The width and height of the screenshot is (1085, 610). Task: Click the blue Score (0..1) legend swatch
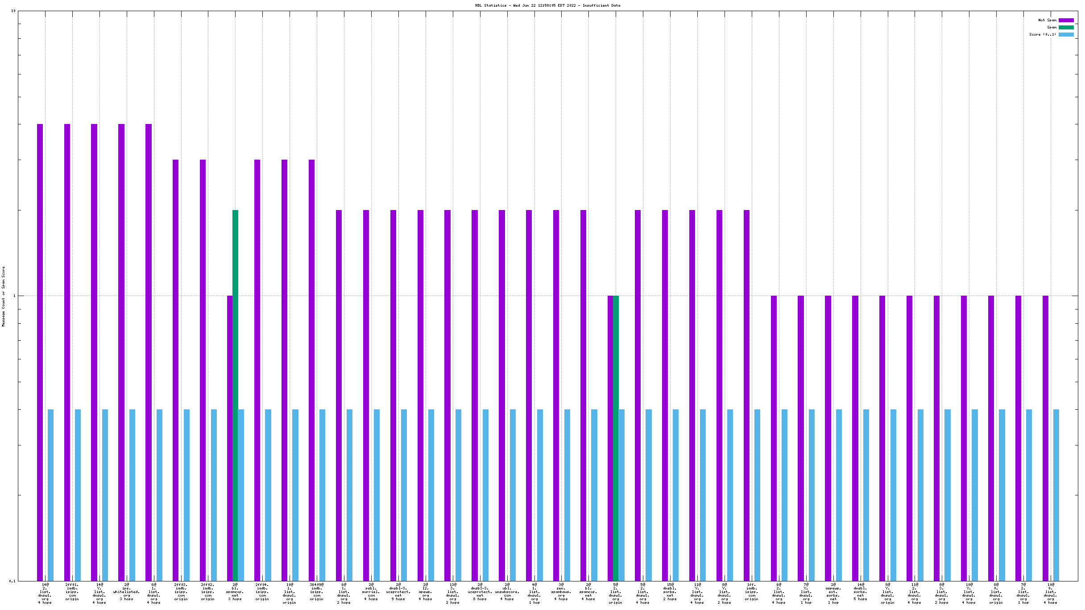(1066, 34)
